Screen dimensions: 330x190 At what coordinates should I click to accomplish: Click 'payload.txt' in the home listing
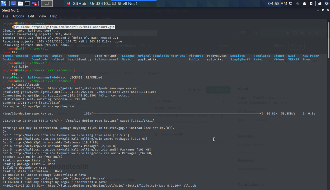coord(148,59)
